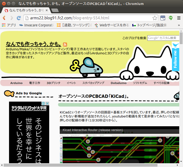Open the window-shaped extension icon in toolbar
This screenshot has height=167, width=183.
[x=163, y=18]
